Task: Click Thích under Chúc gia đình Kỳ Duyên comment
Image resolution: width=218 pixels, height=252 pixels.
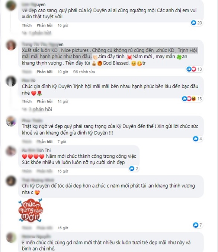Action: click(x=27, y=101)
